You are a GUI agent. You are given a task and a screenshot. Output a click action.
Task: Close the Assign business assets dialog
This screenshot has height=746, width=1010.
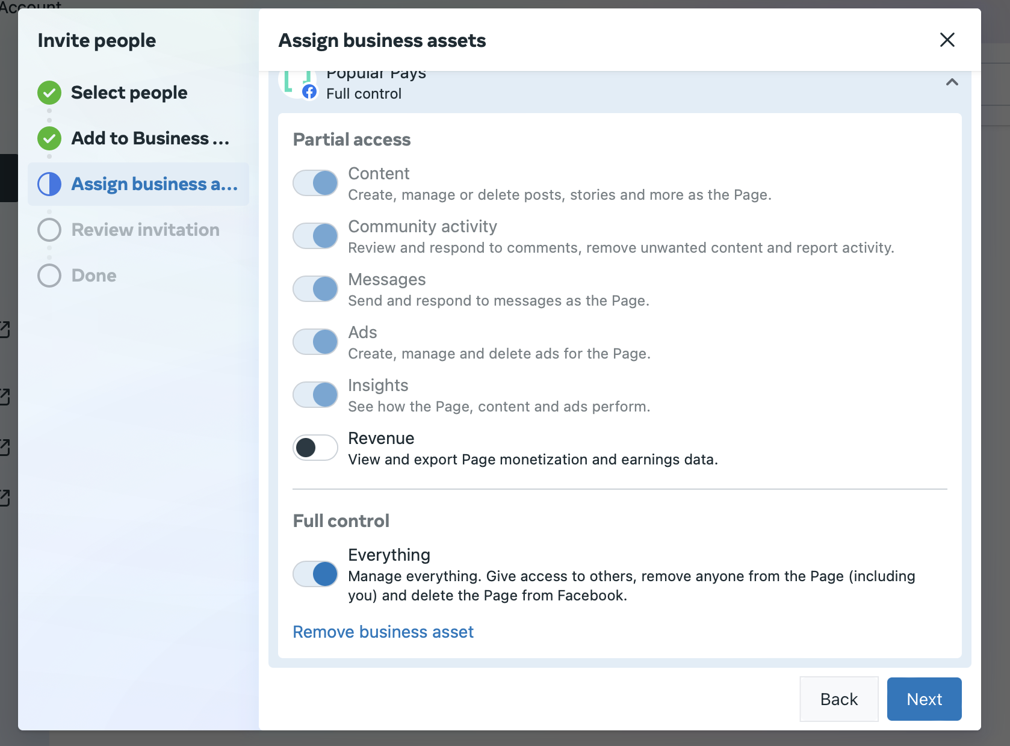[947, 40]
